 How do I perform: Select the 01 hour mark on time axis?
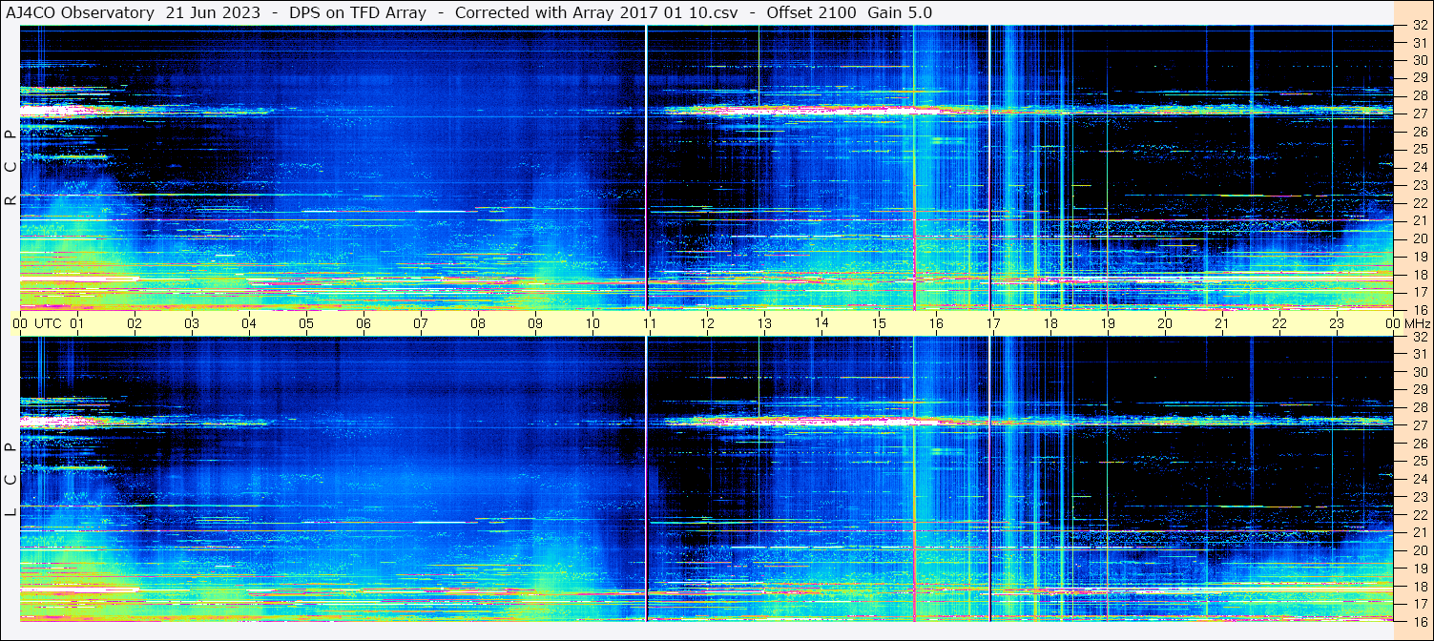pyautogui.click(x=77, y=323)
